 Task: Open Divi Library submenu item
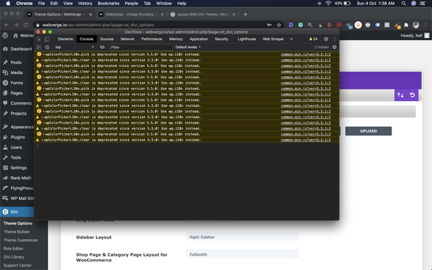pos(13,256)
